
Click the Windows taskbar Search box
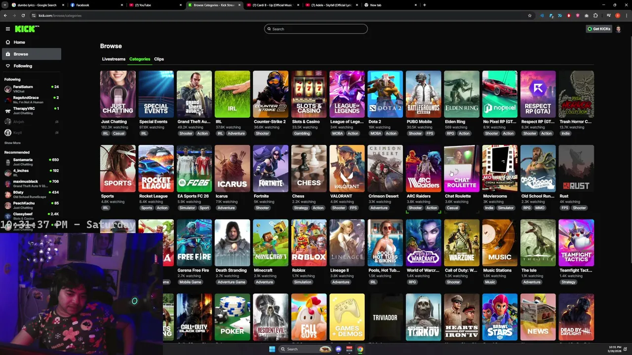(306, 349)
